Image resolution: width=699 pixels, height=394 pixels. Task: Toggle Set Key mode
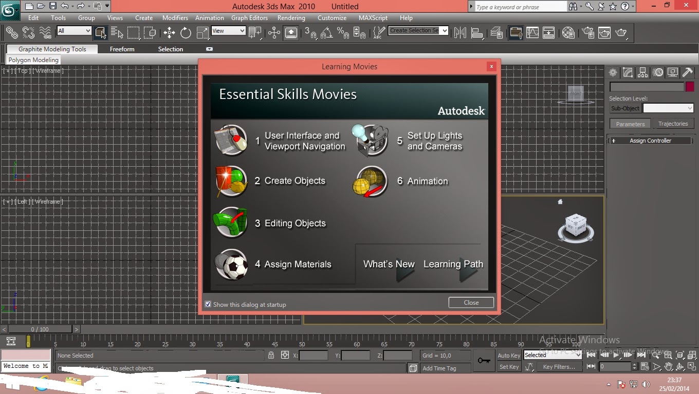(x=509, y=367)
